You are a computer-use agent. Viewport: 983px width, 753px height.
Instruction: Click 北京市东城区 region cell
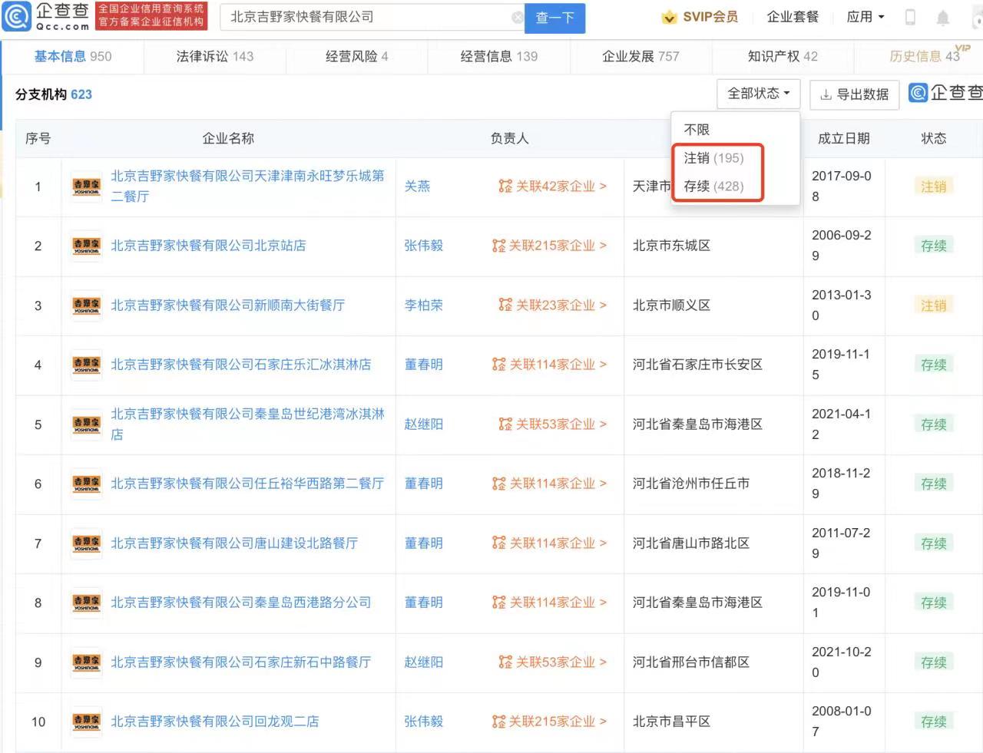(x=671, y=246)
